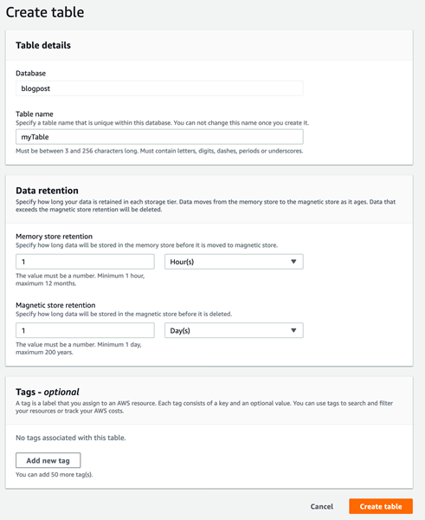Click the Hour(s) dropdown arrow icon
This screenshot has height=520, width=425.
(x=293, y=262)
